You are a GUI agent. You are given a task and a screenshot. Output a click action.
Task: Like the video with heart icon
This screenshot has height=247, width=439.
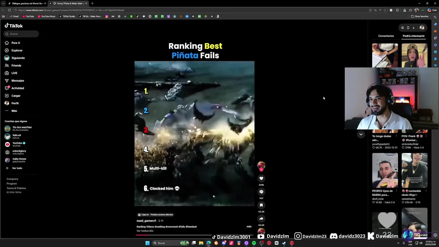(261, 178)
